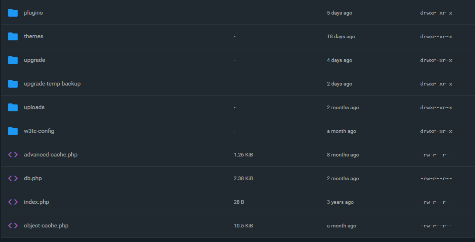Image resolution: width=475 pixels, height=242 pixels.
Task: Click the w3tc-config folder icon
Action: click(x=13, y=131)
